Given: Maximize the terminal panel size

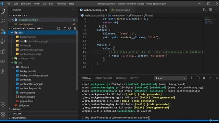Looking at the screenshot, I should pyautogui.click(x=210, y=78).
